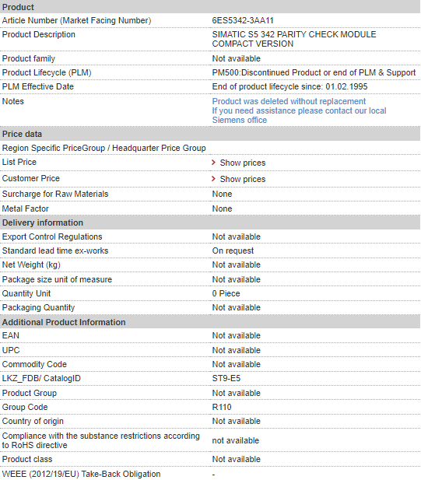Click the PM500 lifecycle status text
Image resolution: width=421 pixels, height=480 pixels.
tap(314, 72)
